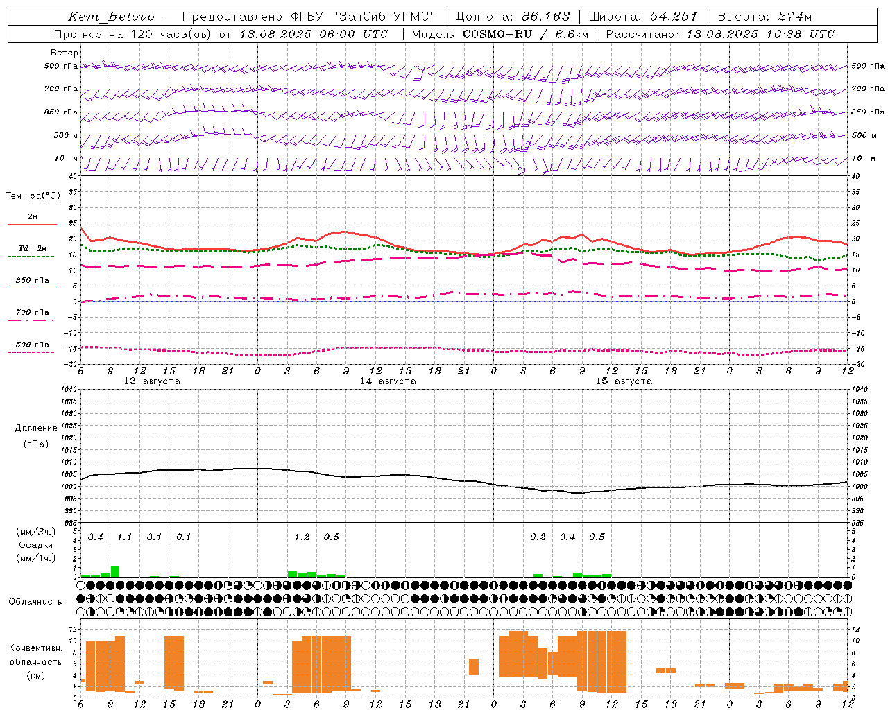This screenshot has height=710, width=888.
Task: Click the 40 value on right temperature axis
Action: [856, 176]
